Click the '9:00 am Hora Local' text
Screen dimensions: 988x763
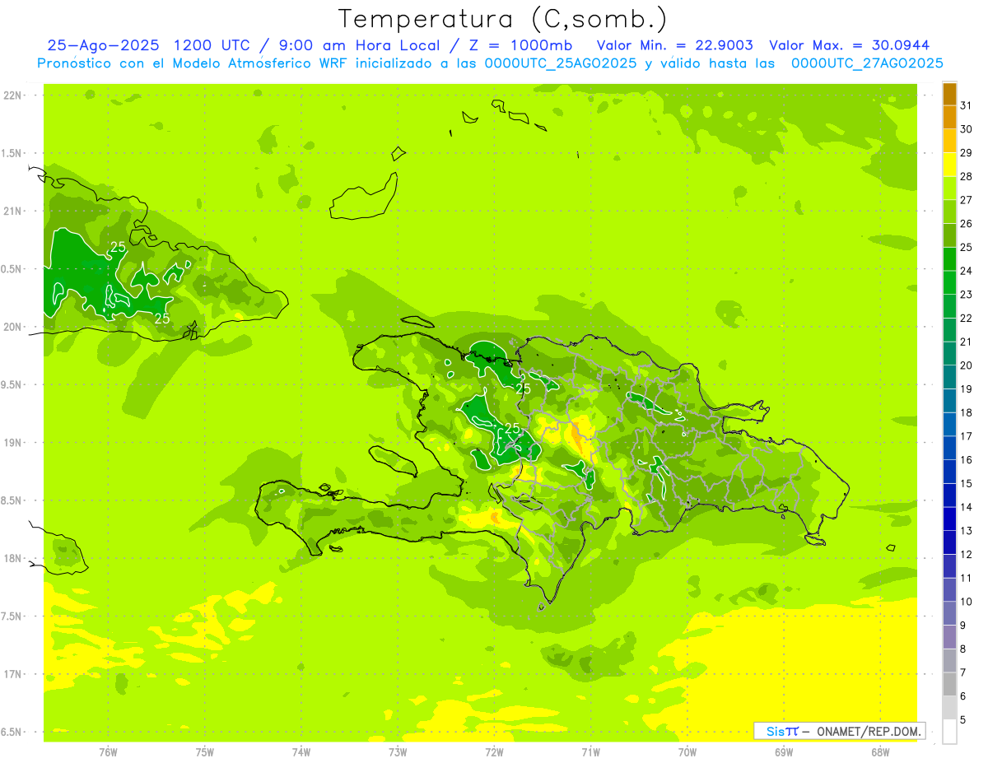click(x=358, y=45)
